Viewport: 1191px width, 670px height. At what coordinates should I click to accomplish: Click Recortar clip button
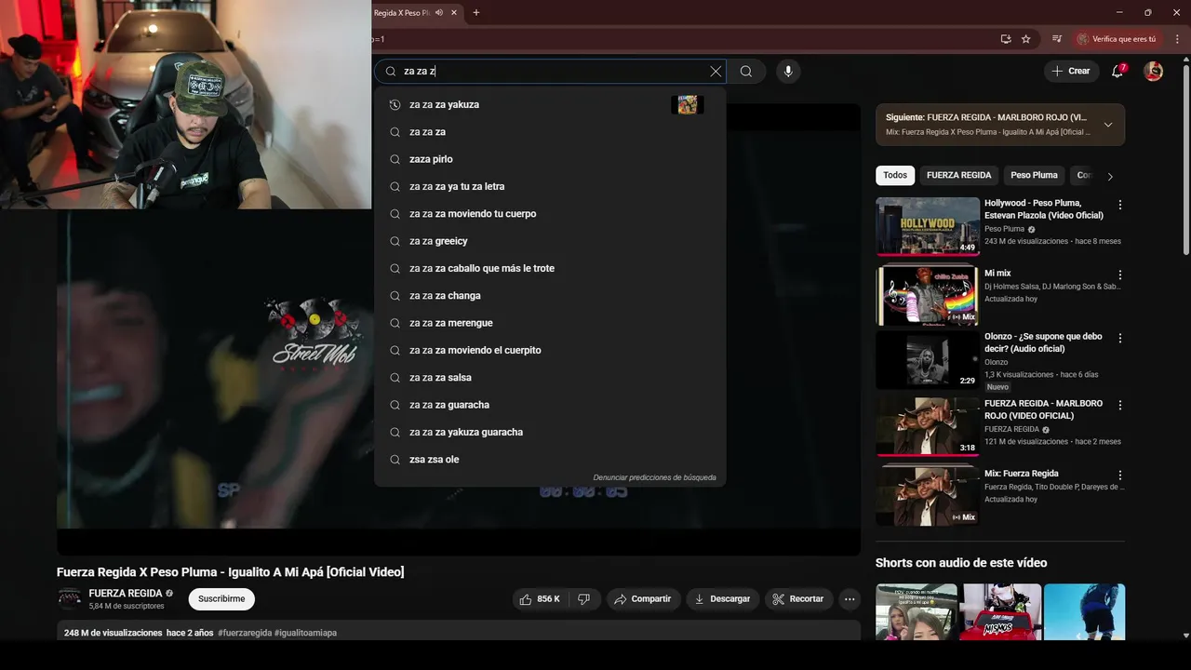[799, 599]
